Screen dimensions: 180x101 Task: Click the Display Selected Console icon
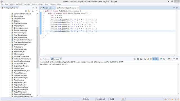(164, 59)
